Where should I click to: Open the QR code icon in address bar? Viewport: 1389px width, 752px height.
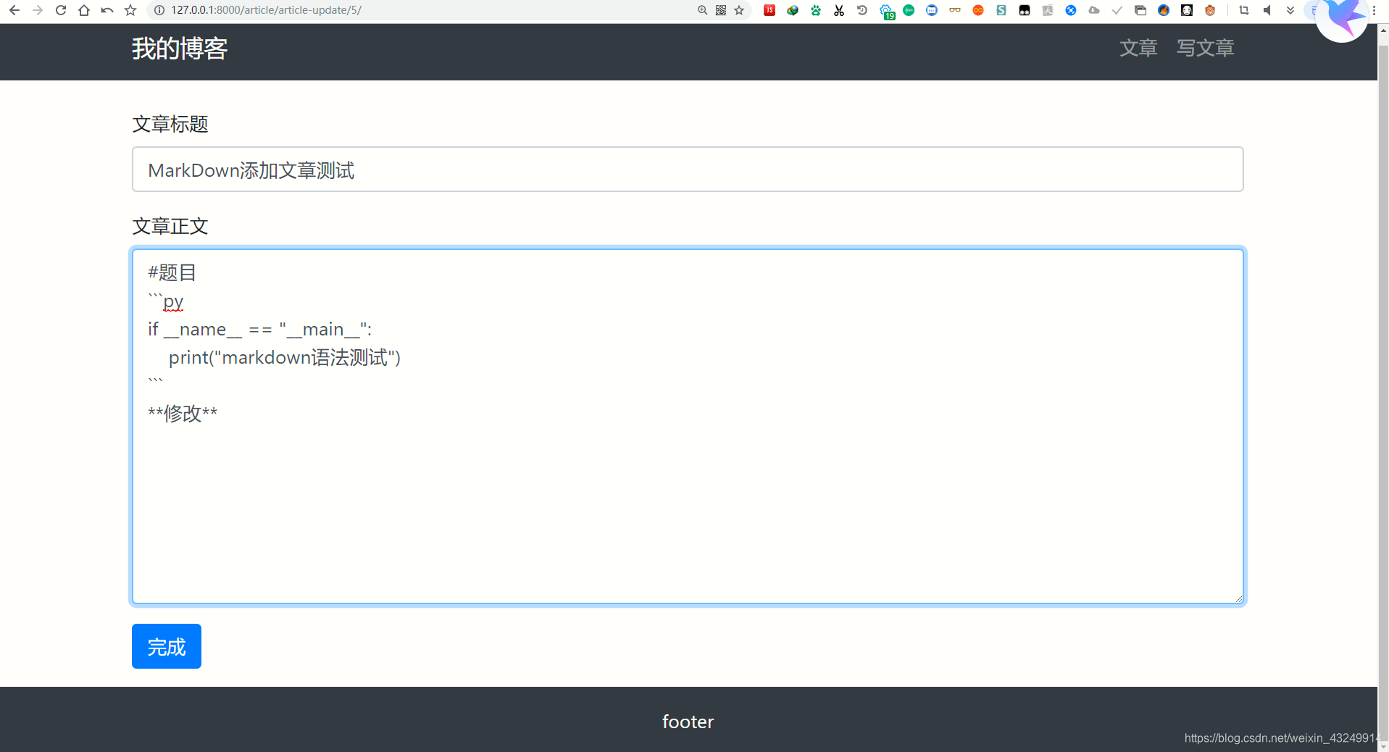click(x=721, y=10)
